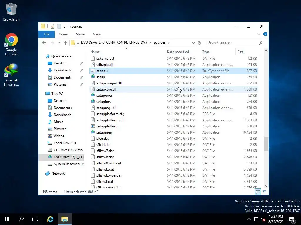Open the Internet Download Manager desktop shortcut
Image resolution: width=301 pixels, height=225 pixels.
[11, 75]
